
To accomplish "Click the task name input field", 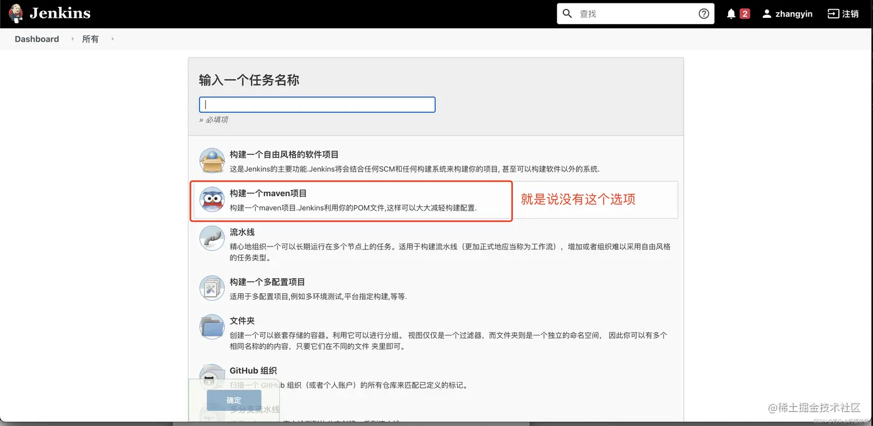I will click(x=316, y=104).
